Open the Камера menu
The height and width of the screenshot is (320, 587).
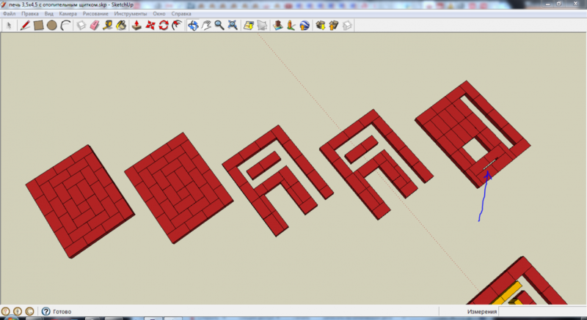tap(68, 14)
